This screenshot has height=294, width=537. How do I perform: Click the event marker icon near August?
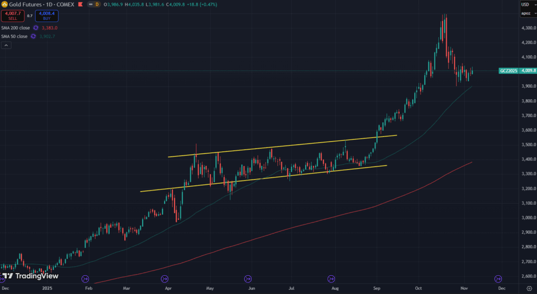pos(331,278)
